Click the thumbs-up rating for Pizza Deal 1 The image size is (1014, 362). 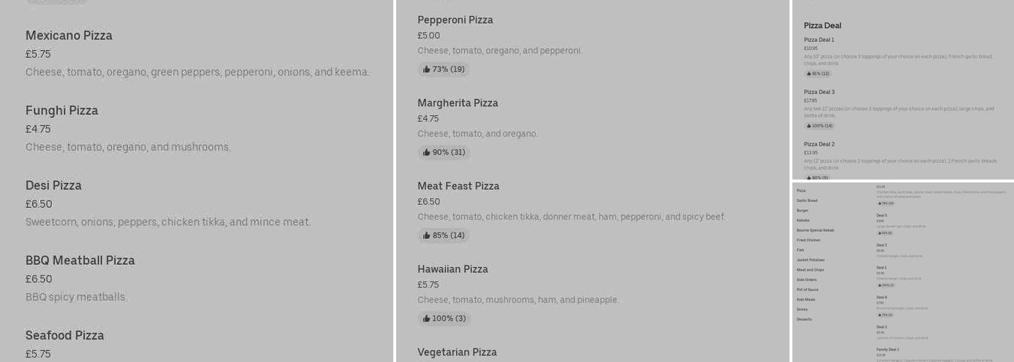point(817,74)
